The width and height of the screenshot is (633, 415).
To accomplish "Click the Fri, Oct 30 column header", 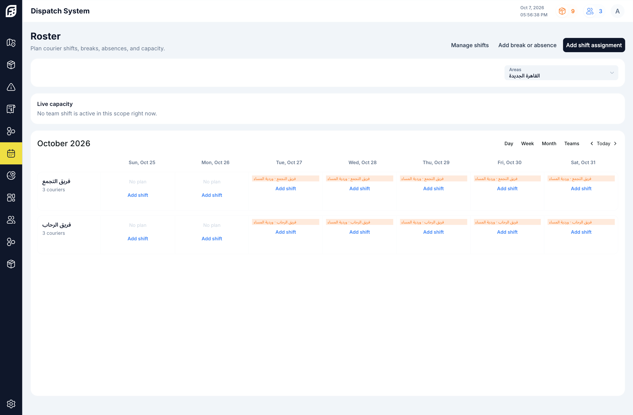I will pos(509,162).
